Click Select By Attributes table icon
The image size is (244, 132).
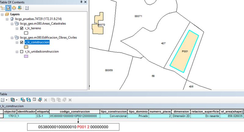pos(23,100)
